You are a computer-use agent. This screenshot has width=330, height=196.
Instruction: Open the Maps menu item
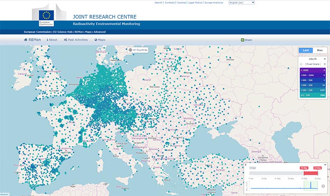[x=100, y=40]
